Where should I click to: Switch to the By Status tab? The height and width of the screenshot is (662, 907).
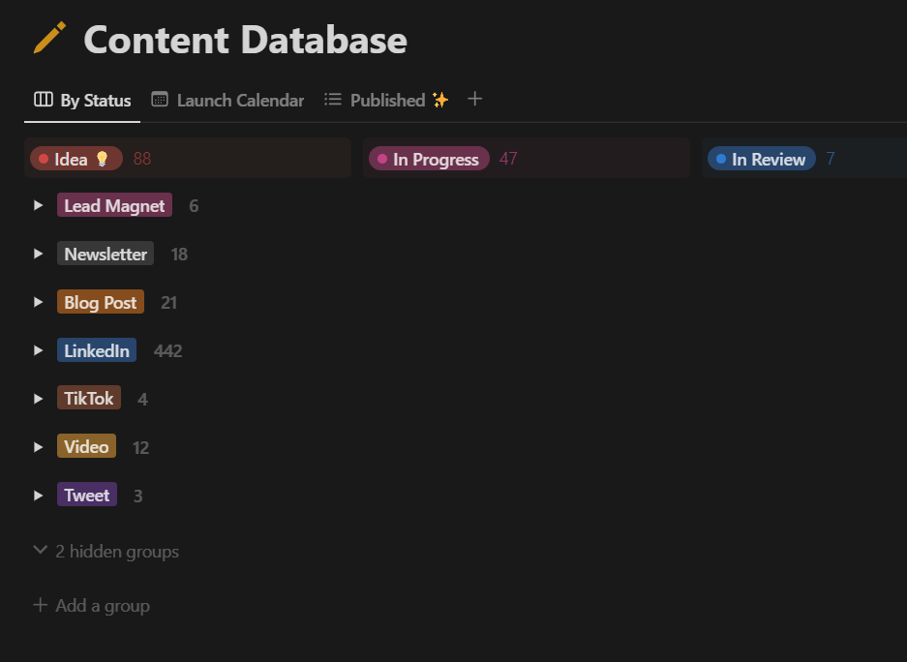82,100
